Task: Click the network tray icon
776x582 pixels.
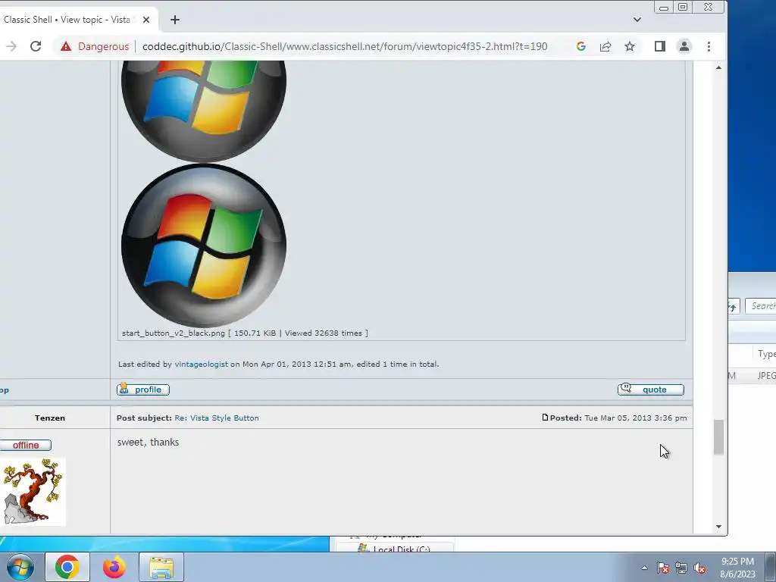Action: click(681, 568)
